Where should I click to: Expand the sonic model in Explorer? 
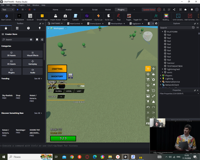162,72
